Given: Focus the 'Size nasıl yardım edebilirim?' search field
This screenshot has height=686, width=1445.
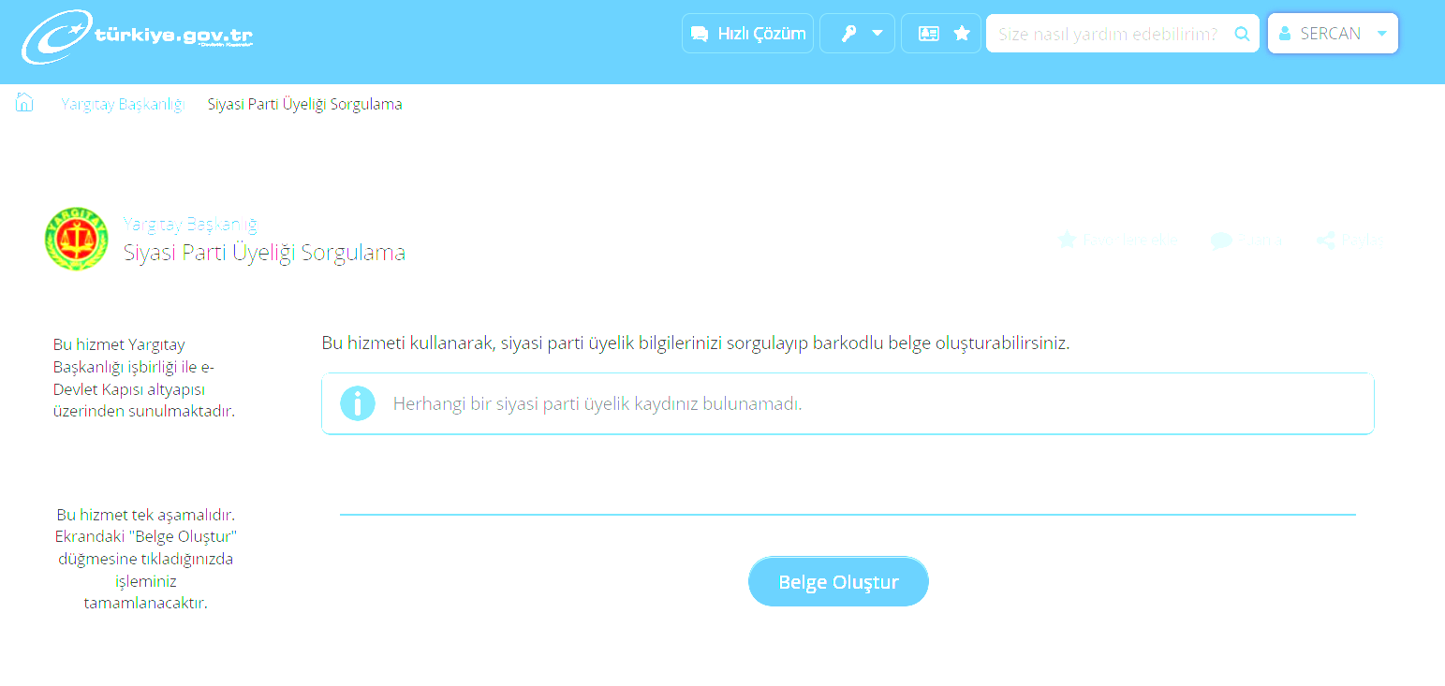Looking at the screenshot, I should [1110, 34].
